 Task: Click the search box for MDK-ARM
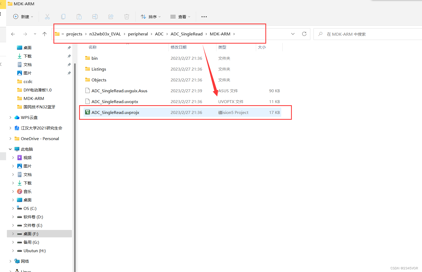click(368, 34)
